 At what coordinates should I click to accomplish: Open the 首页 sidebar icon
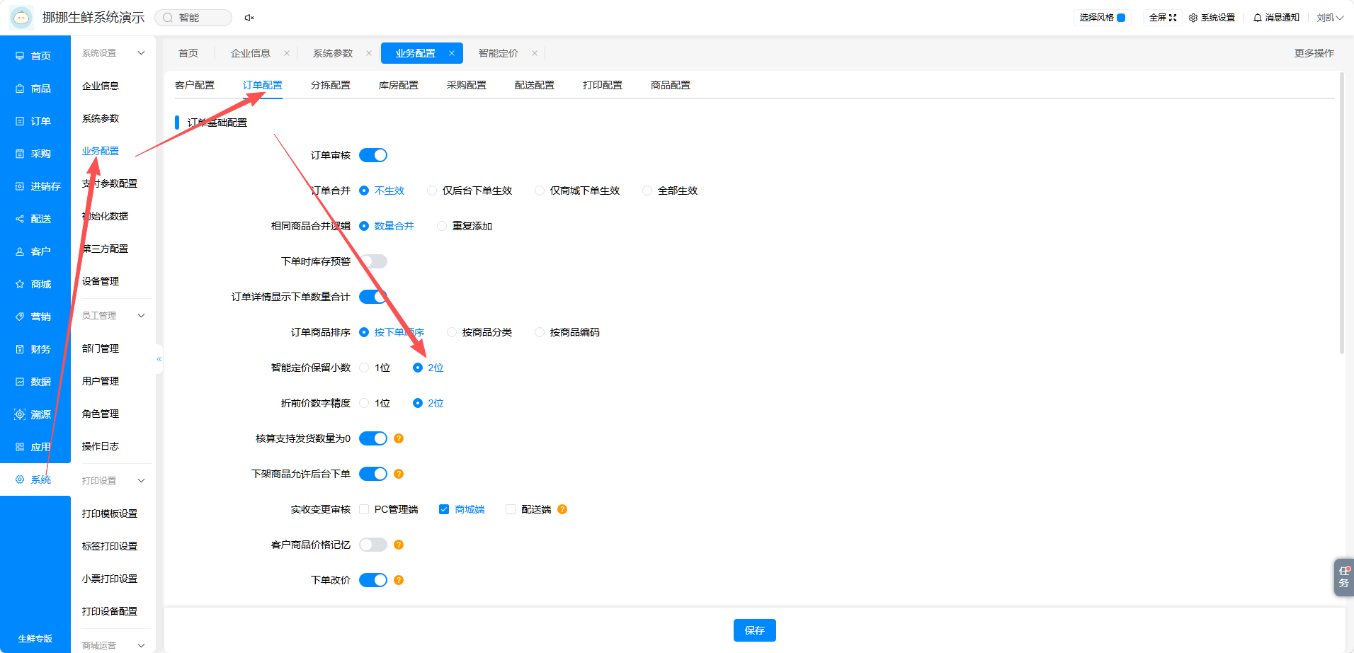tap(20, 56)
